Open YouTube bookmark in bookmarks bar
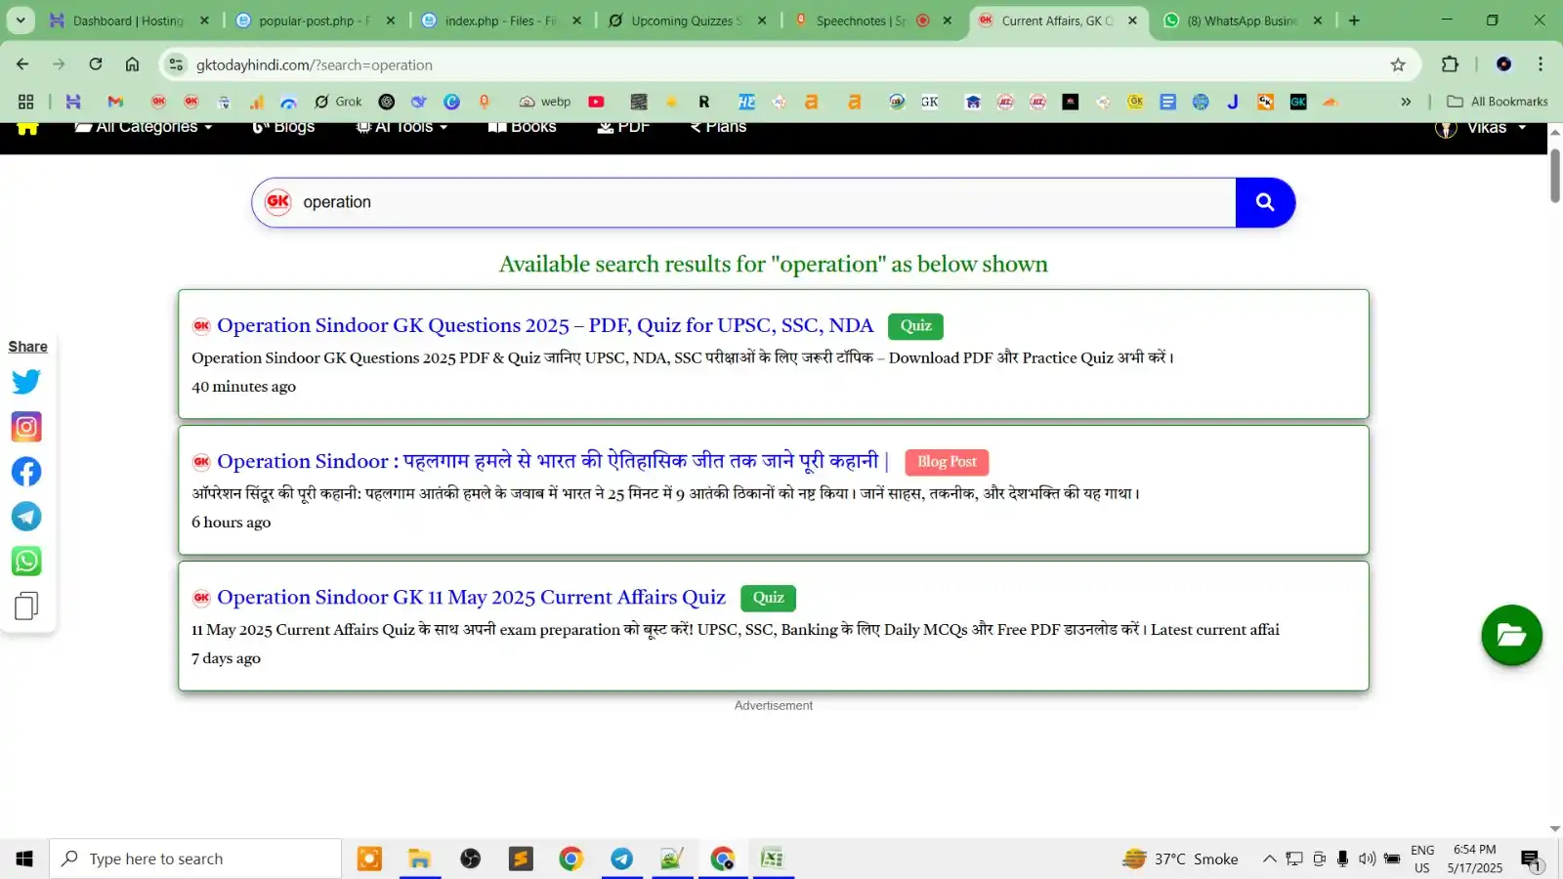 [x=596, y=102]
